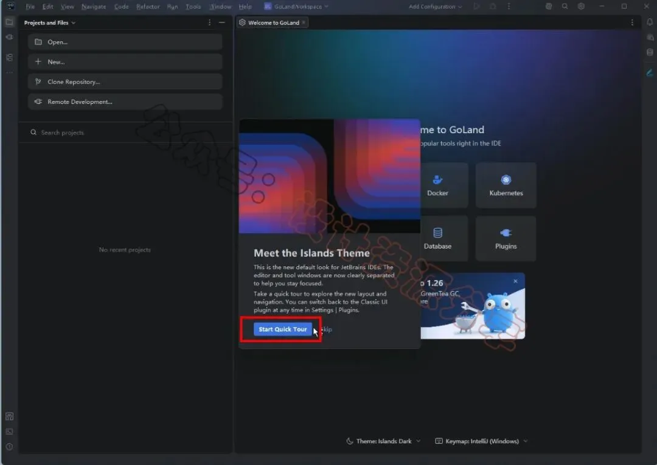The height and width of the screenshot is (465, 657).
Task: Open the GoLand main menu logo icon
Action: point(10,6)
